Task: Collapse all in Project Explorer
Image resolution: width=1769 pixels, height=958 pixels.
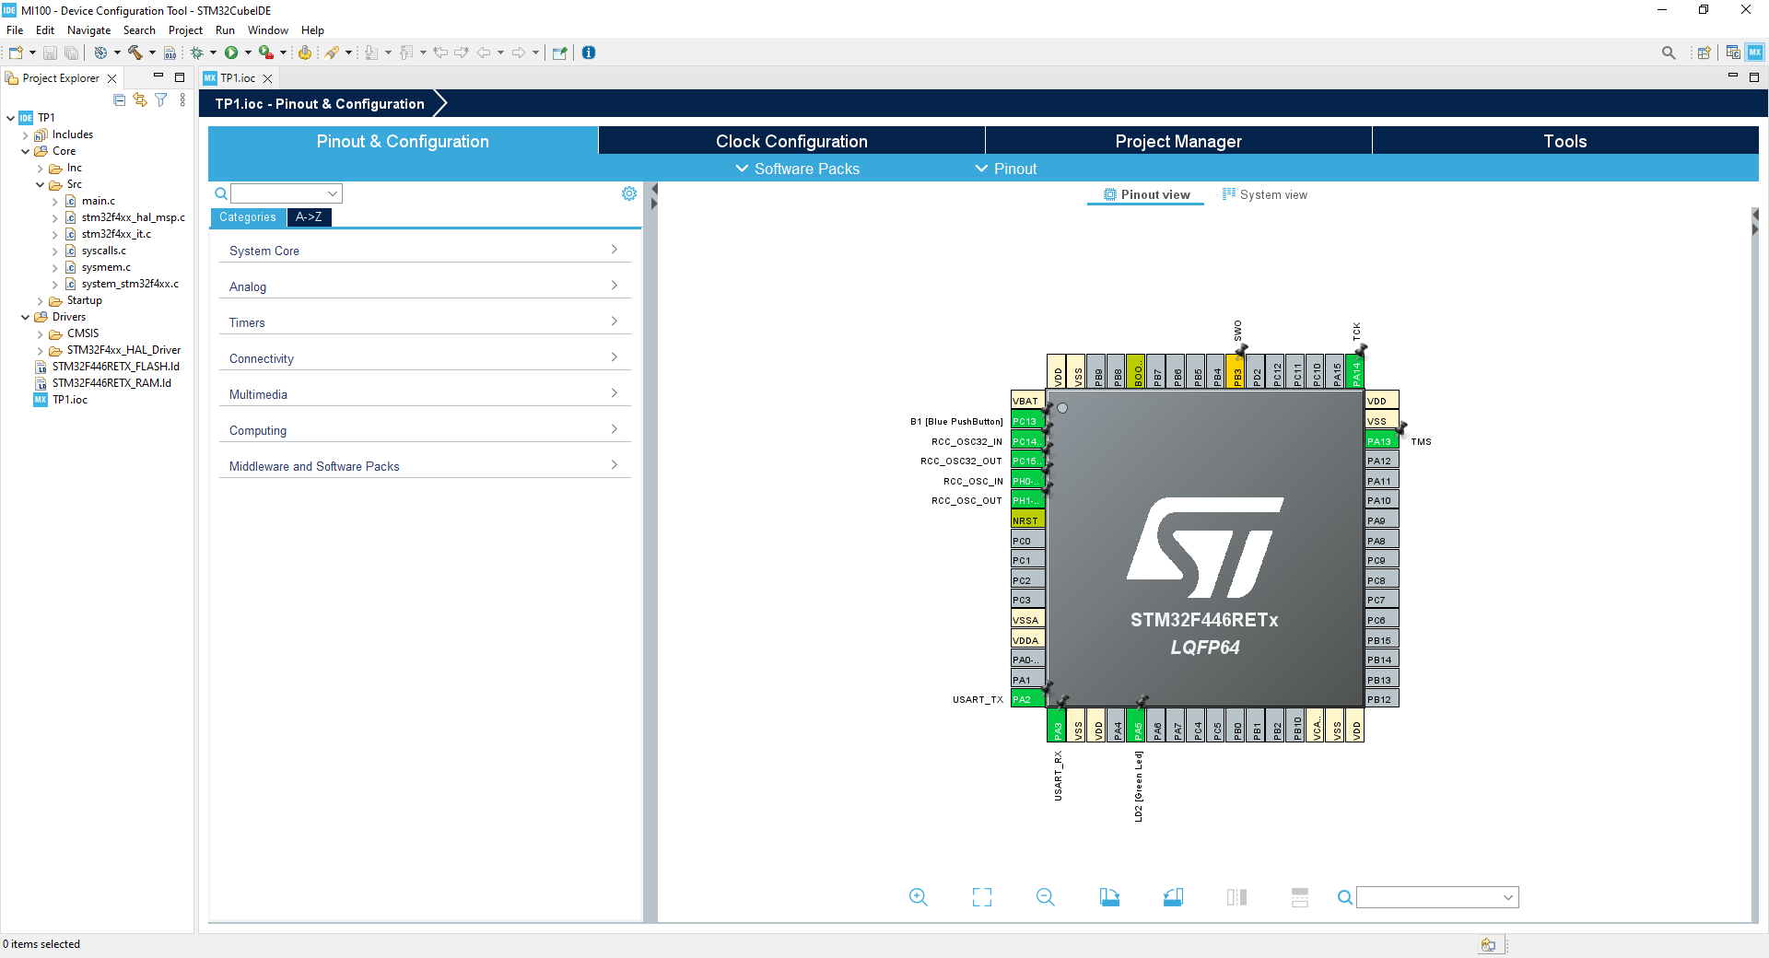Action: [x=120, y=99]
